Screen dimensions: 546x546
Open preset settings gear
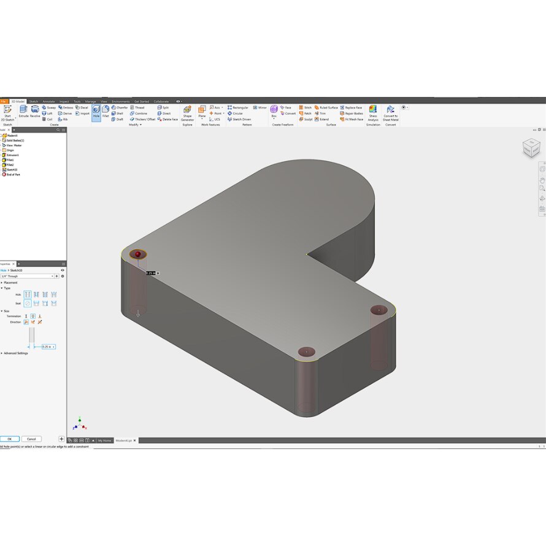click(x=63, y=276)
